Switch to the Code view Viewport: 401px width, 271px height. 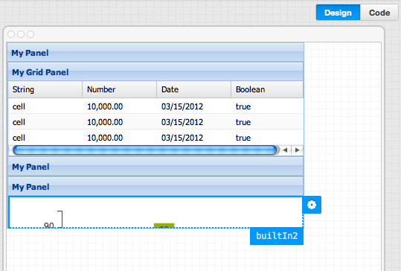point(379,13)
